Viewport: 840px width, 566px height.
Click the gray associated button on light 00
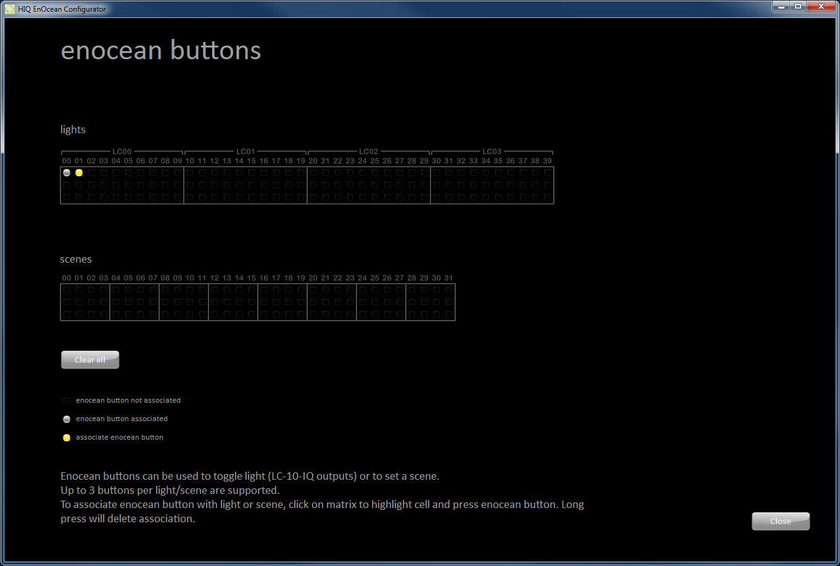pos(67,173)
